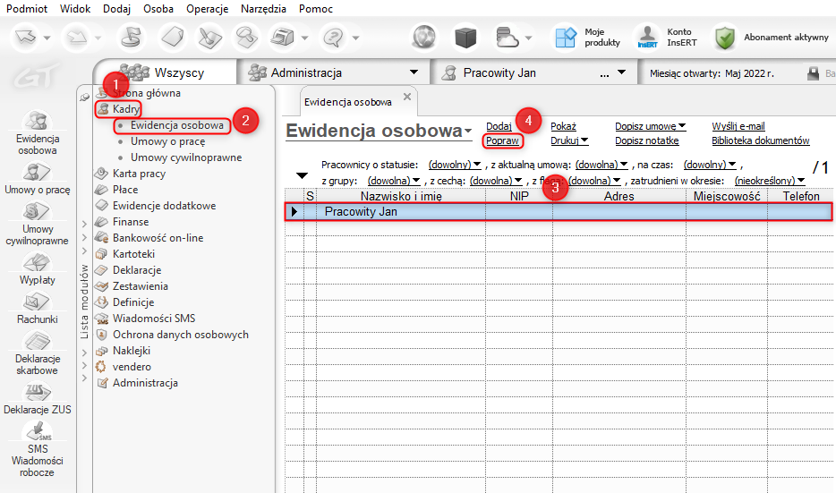This screenshot has width=836, height=493.
Task: Open Deklaracje ZUS sidebar shortcut
Action: (38, 399)
